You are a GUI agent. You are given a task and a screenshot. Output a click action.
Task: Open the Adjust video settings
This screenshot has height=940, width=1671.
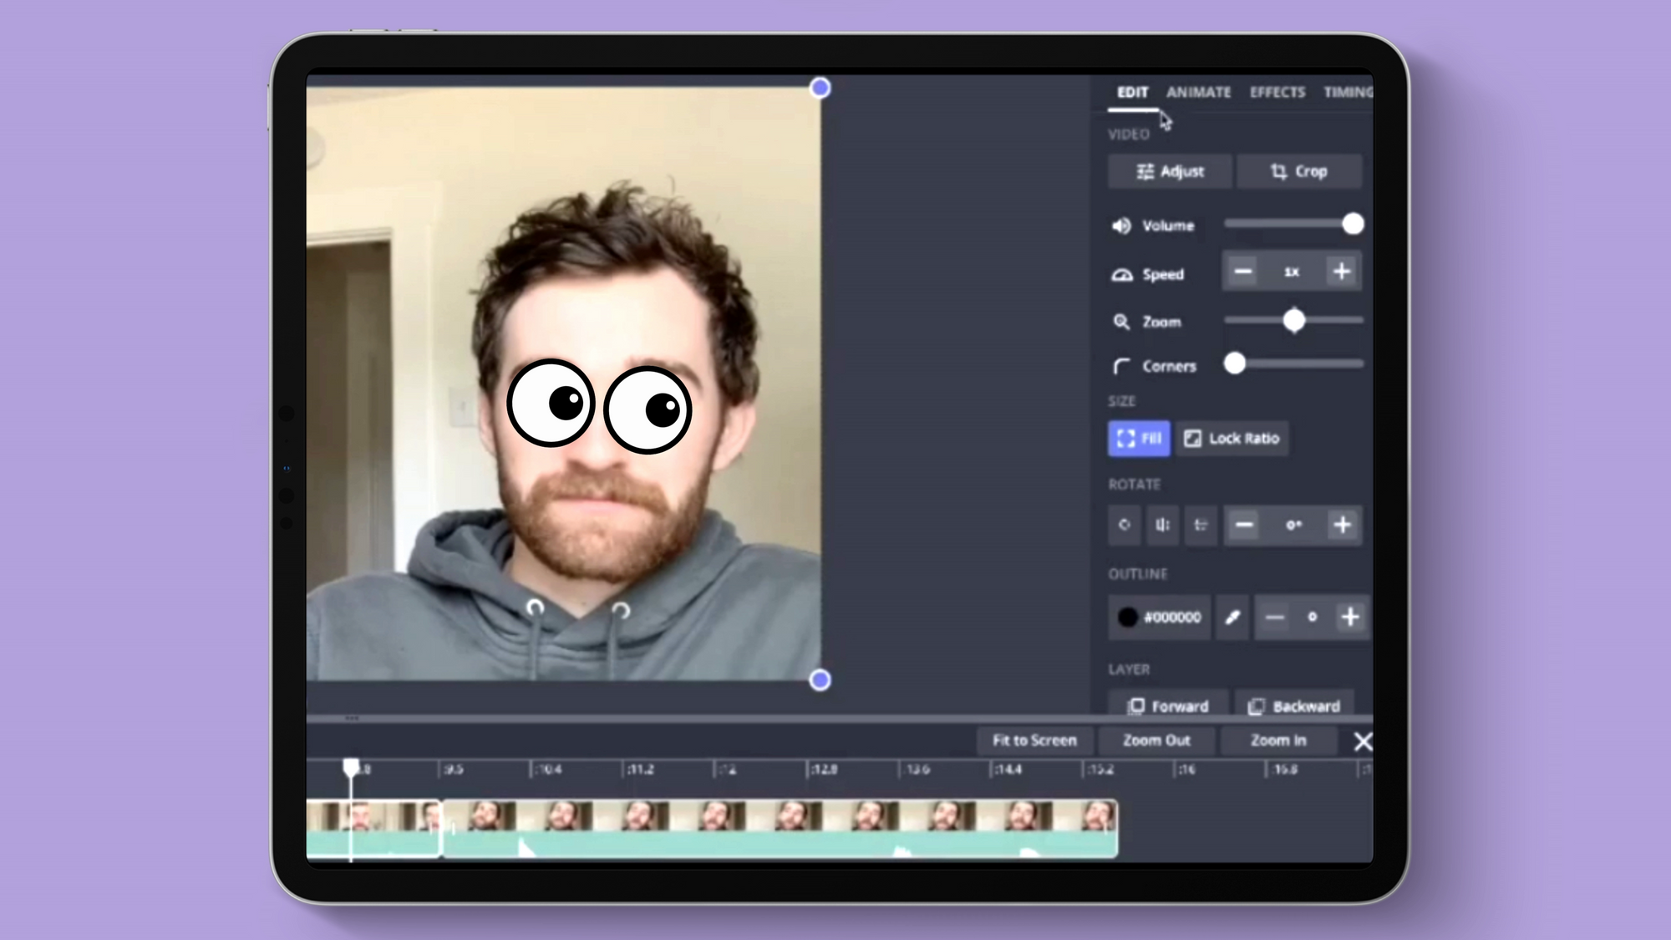pyautogui.click(x=1170, y=171)
